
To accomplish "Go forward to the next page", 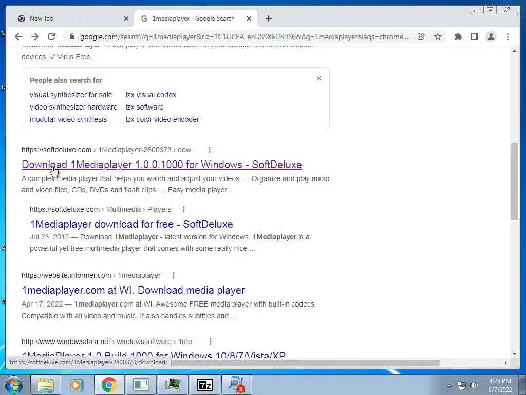I will pos(35,37).
